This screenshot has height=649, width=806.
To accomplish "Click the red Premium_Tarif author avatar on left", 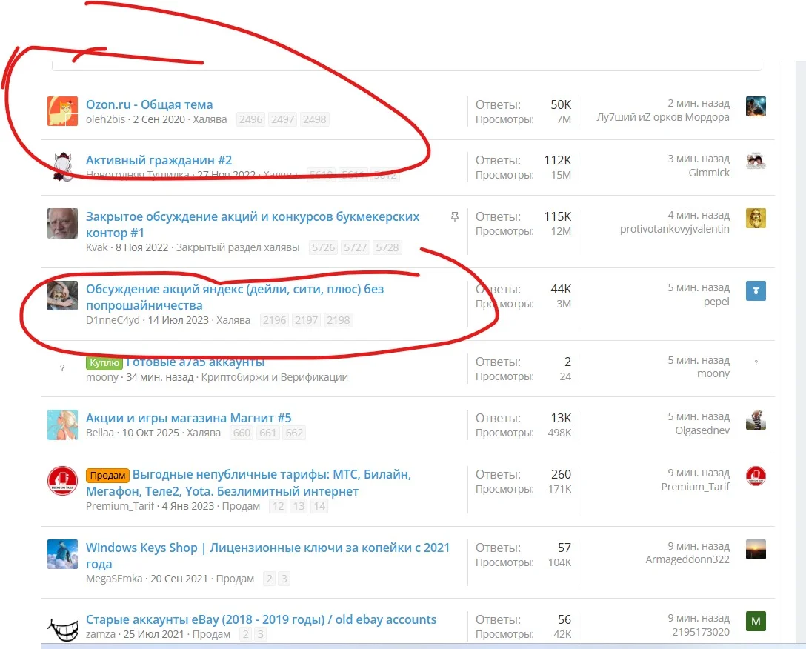I will coord(63,481).
